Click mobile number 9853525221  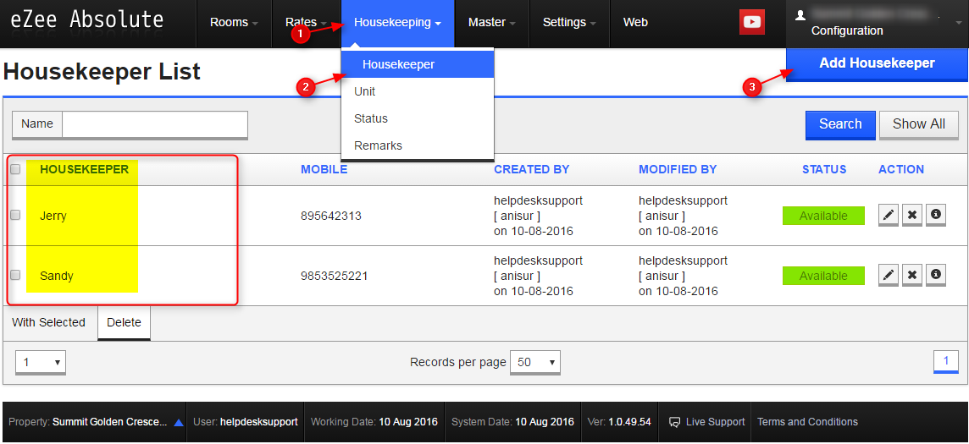pos(335,276)
